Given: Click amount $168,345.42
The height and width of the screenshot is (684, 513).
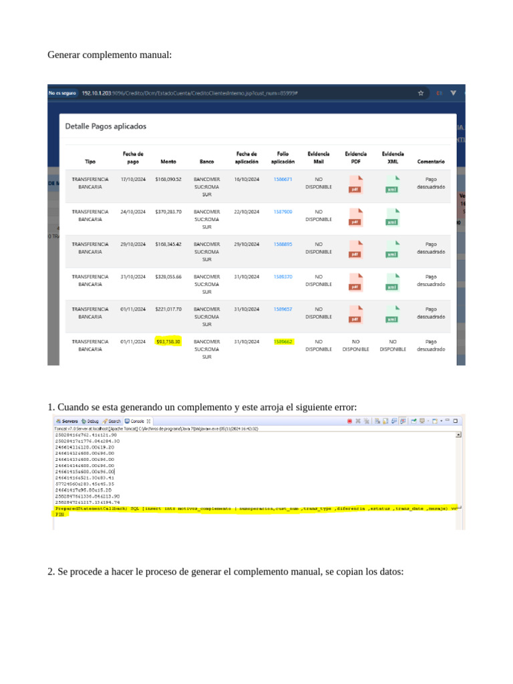Looking at the screenshot, I should 168,244.
